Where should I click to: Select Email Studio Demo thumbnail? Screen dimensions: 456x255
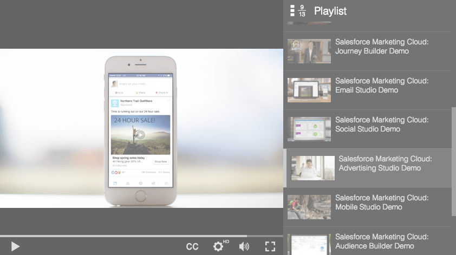tap(309, 90)
